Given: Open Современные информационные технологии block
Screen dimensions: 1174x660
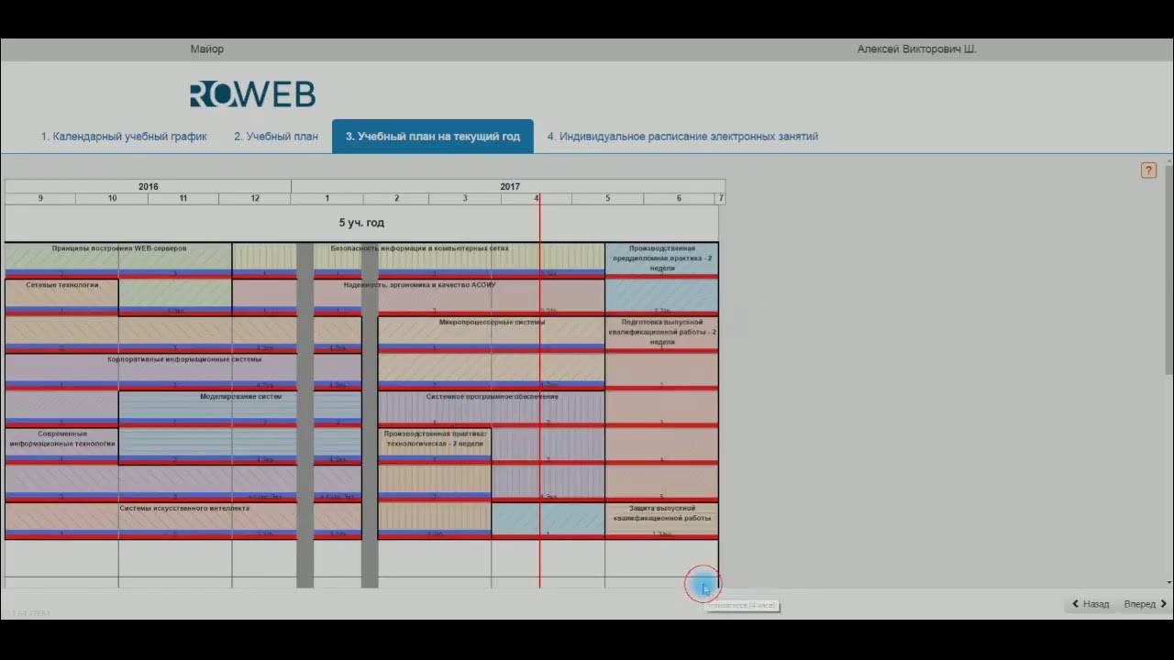Looking at the screenshot, I should [61, 445].
